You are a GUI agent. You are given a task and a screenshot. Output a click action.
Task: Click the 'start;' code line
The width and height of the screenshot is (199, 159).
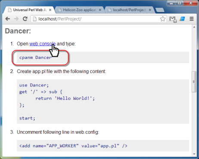pos(27,118)
